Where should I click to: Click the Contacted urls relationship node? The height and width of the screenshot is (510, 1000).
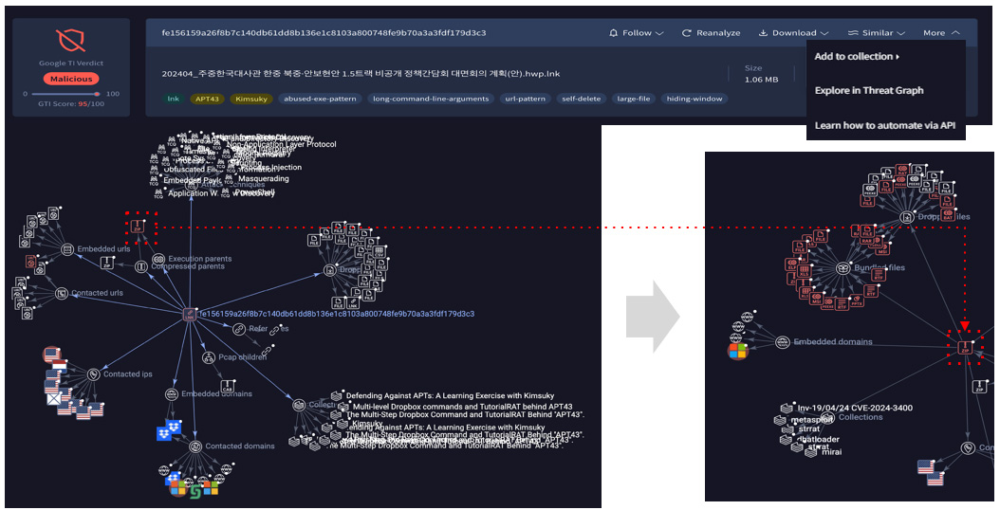62,293
